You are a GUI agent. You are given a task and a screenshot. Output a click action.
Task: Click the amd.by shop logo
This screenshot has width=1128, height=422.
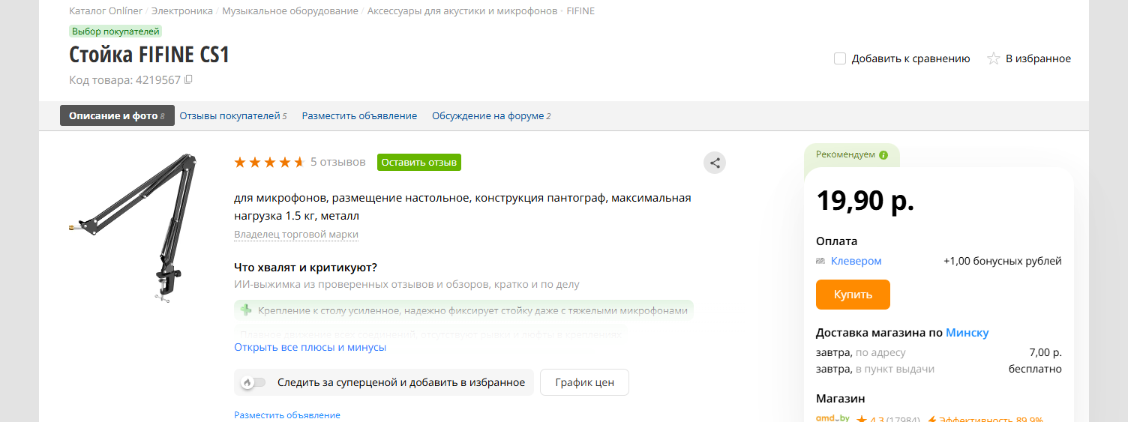pyautogui.click(x=832, y=418)
